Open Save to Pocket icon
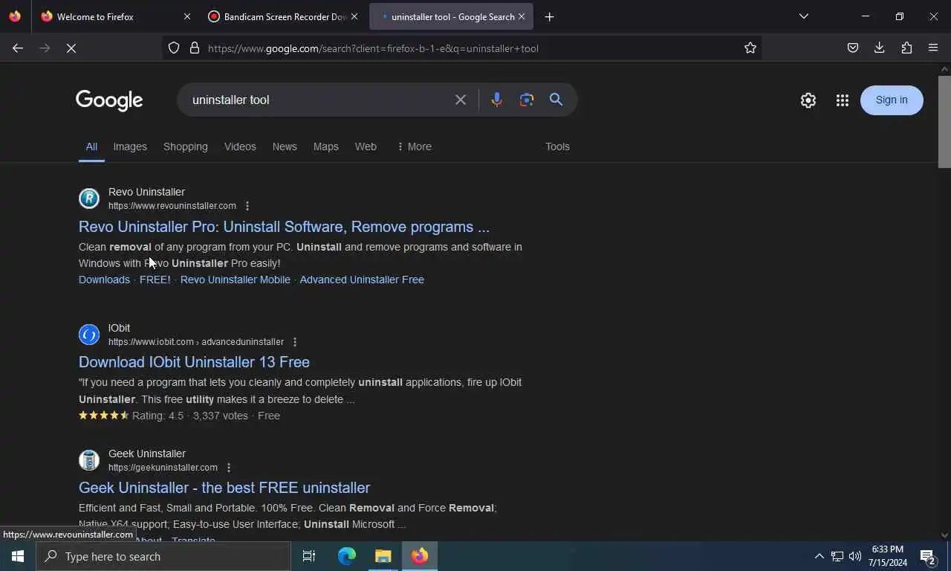The image size is (951, 571). (853, 48)
